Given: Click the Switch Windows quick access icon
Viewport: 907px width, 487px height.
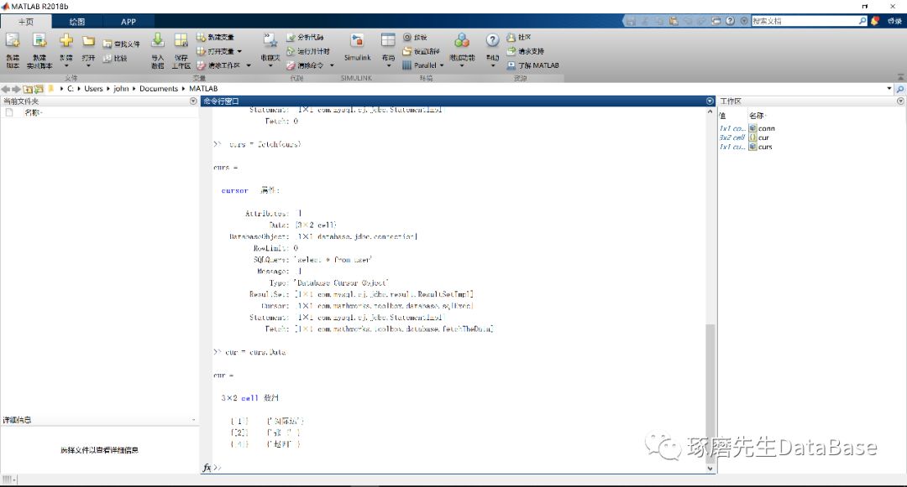Looking at the screenshot, I should pos(716,21).
